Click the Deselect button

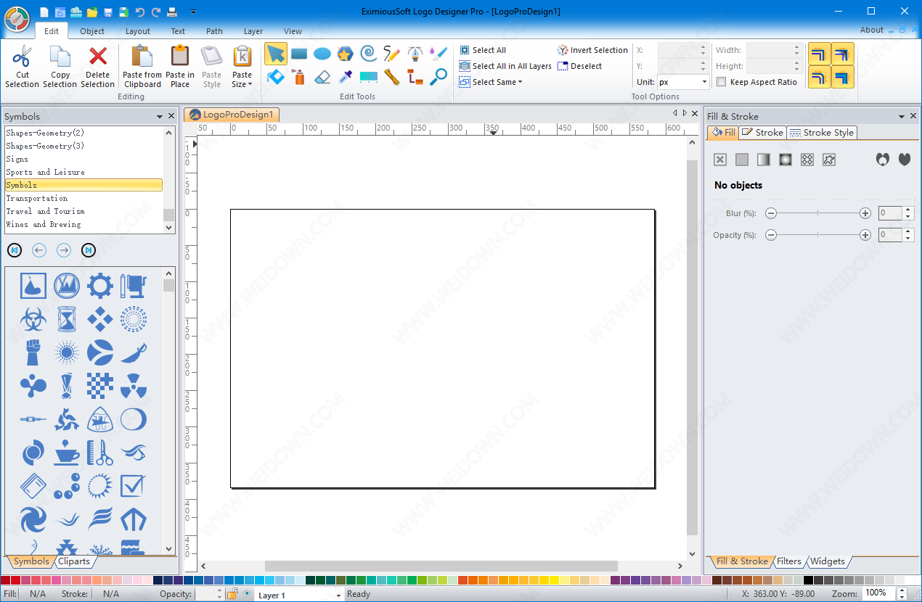[x=579, y=66]
